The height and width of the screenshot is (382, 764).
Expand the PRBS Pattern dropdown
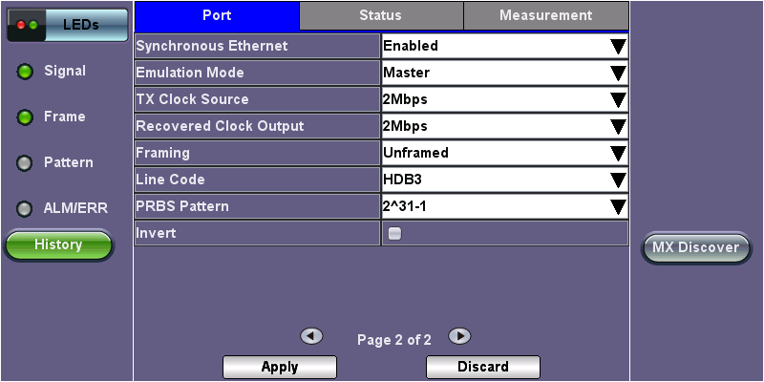pos(504,206)
